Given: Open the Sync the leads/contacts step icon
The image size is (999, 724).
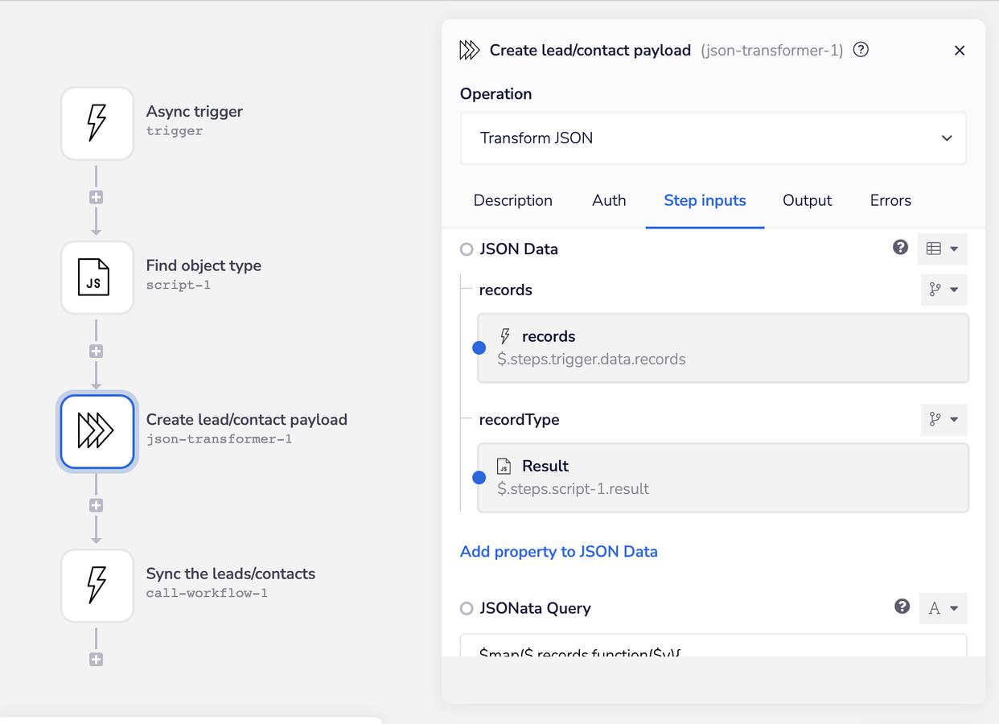Looking at the screenshot, I should [x=97, y=585].
